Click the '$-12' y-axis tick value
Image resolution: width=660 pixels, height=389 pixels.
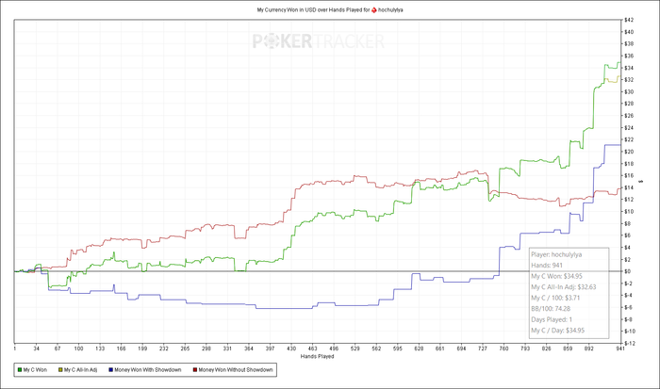(x=630, y=344)
